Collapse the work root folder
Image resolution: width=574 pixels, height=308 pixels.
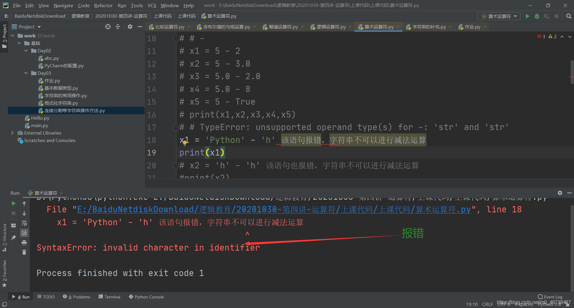coord(13,36)
